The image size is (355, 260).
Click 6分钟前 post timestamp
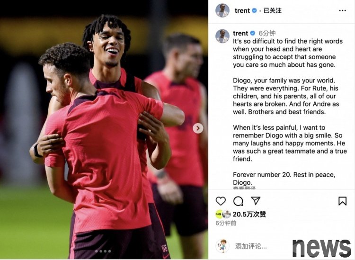coord(226,223)
